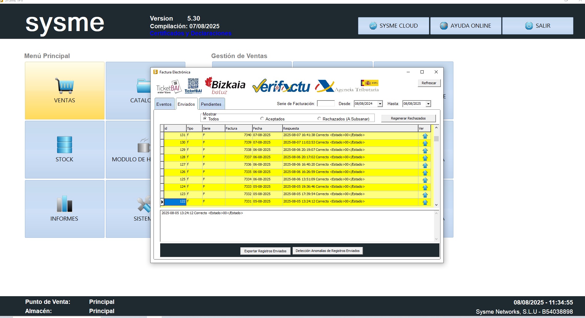The width and height of the screenshot is (585, 318).
Task: Click the Factura Electrónica title bar icon
Action: point(156,72)
